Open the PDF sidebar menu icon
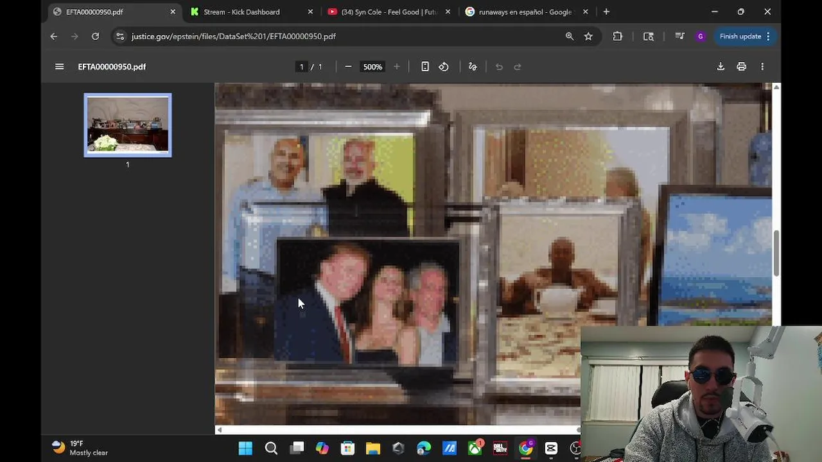The width and height of the screenshot is (822, 462). pyautogui.click(x=59, y=67)
